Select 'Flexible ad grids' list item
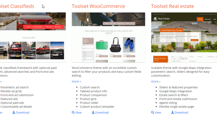This screenshot has width=217, height=116. 11,91
